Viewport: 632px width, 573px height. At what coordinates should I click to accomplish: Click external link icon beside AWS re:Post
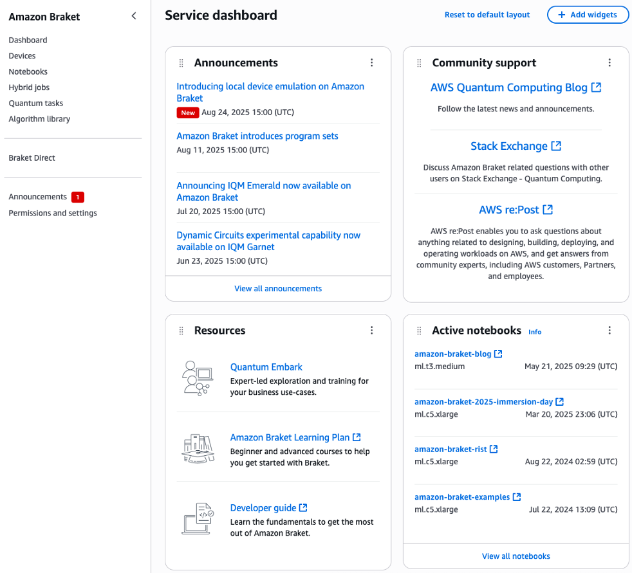click(x=548, y=210)
